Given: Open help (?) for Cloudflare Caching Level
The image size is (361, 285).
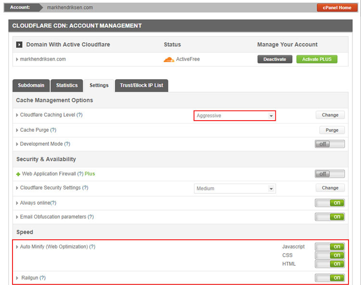Looking at the screenshot, I should tap(79, 115).
